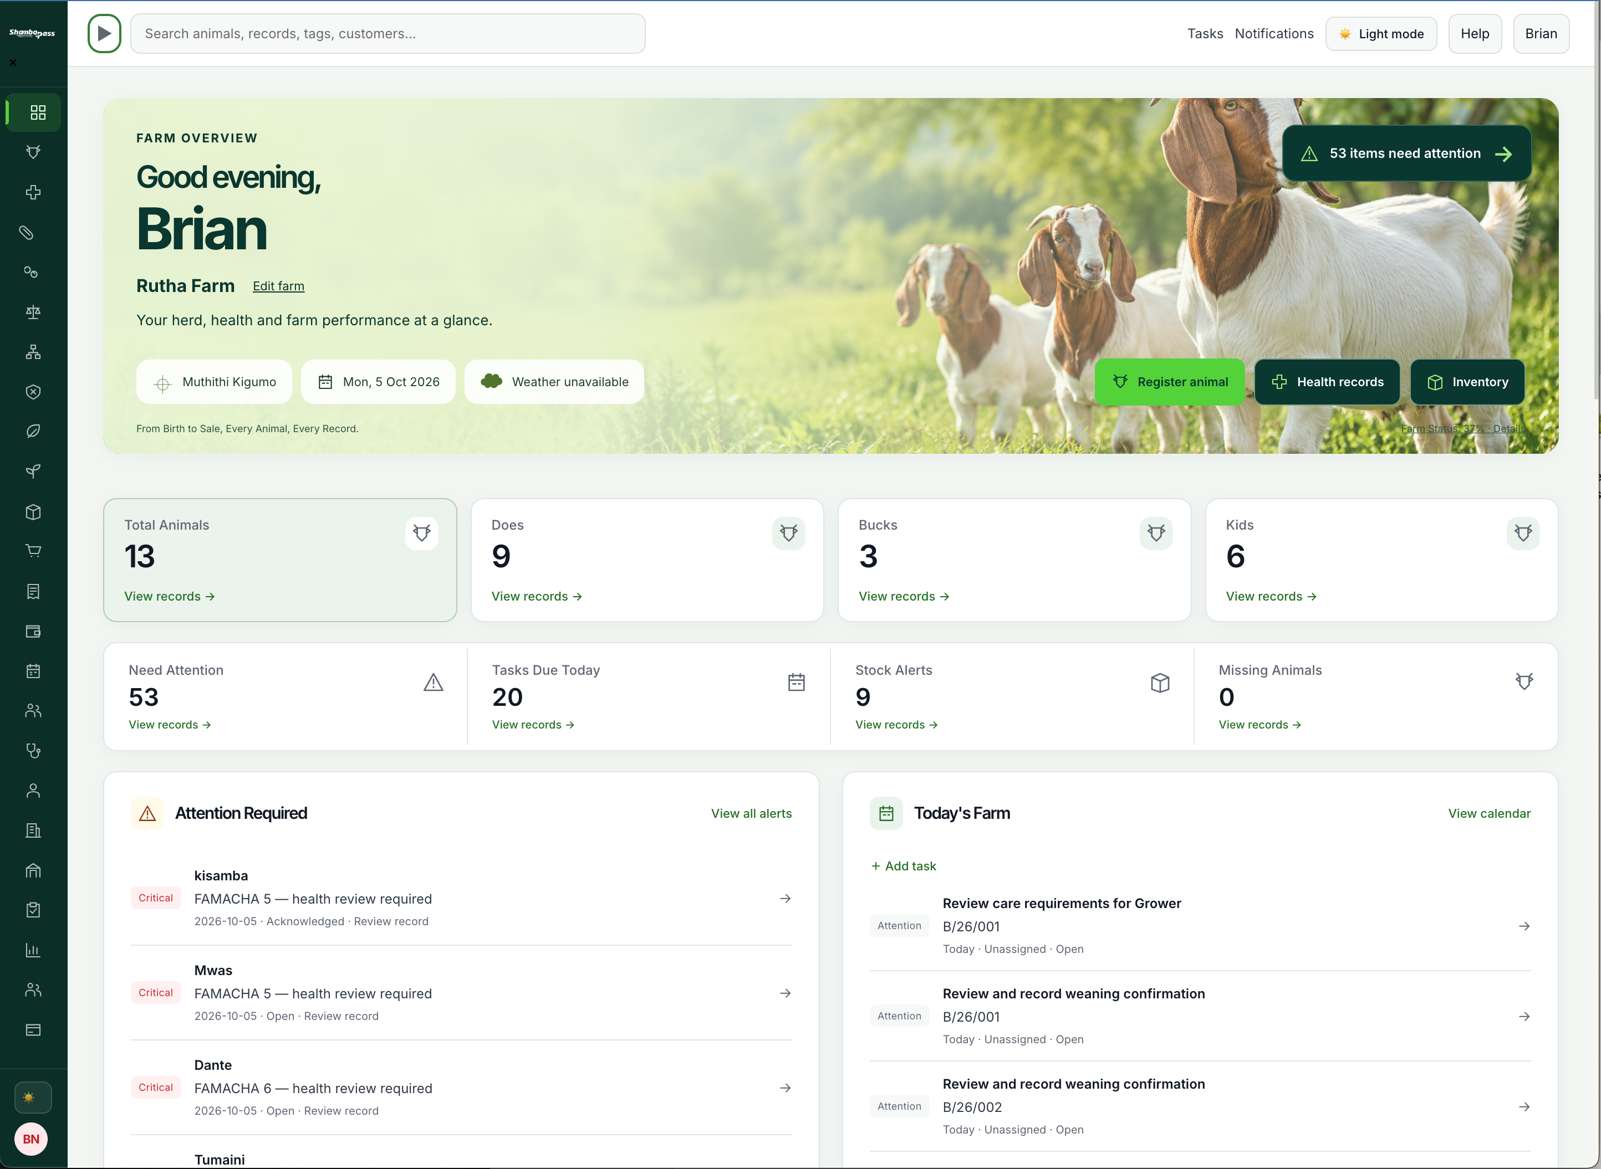This screenshot has width=1601, height=1169.
Task: Open the box inventory sidebar icon
Action: point(33,511)
